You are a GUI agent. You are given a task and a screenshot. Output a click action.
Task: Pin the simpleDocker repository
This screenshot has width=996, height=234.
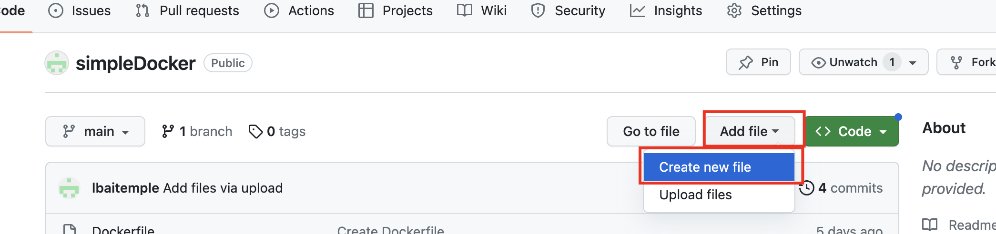point(758,62)
